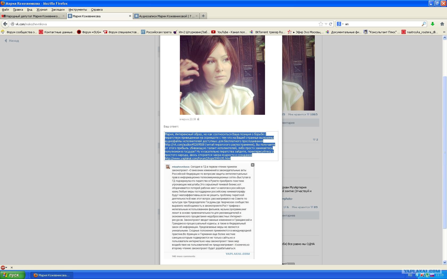Click the 'Назад' back link
This screenshot has width=447, height=279.
click(x=12, y=41)
